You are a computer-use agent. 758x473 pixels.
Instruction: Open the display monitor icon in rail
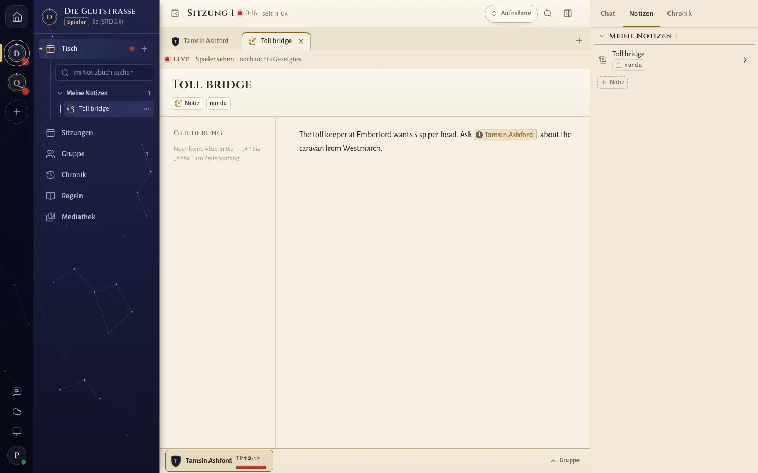17,431
